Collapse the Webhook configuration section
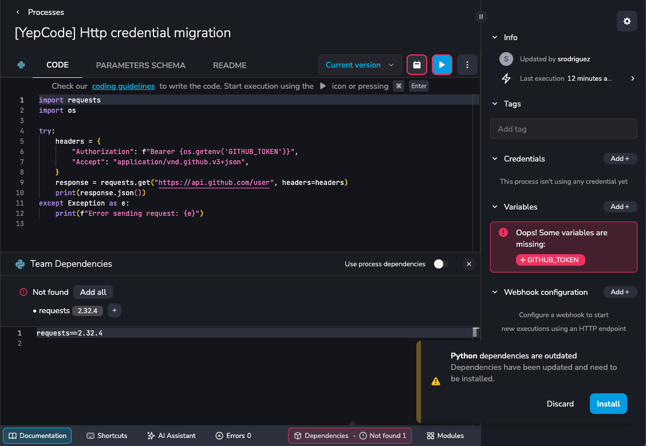The image size is (646, 446). 494,292
